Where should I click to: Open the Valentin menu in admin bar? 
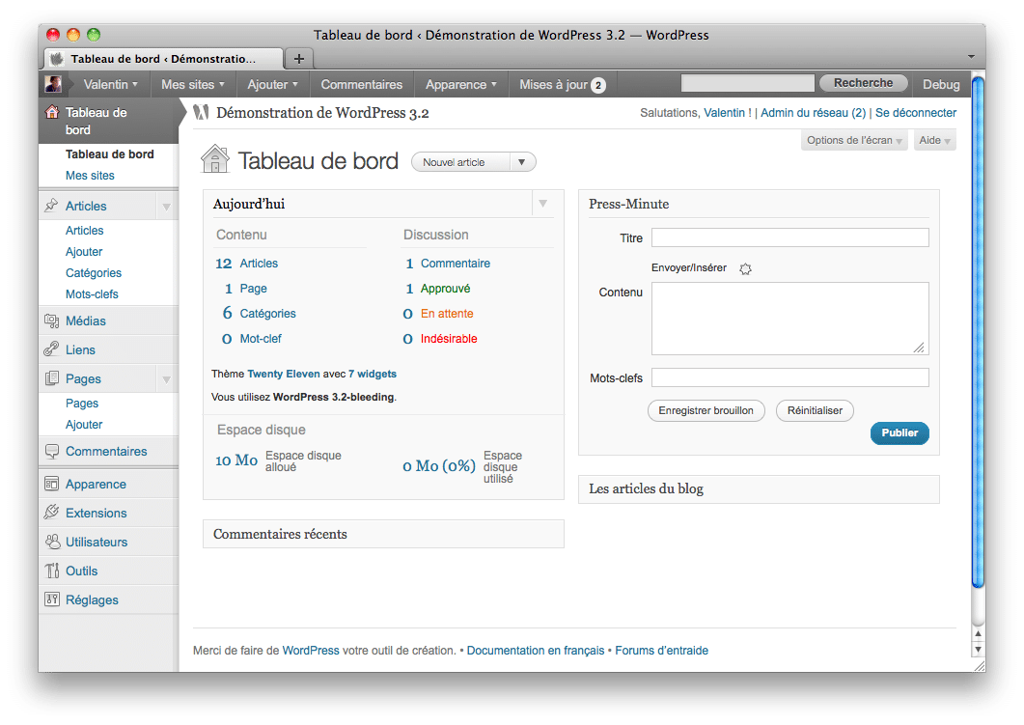pos(110,84)
